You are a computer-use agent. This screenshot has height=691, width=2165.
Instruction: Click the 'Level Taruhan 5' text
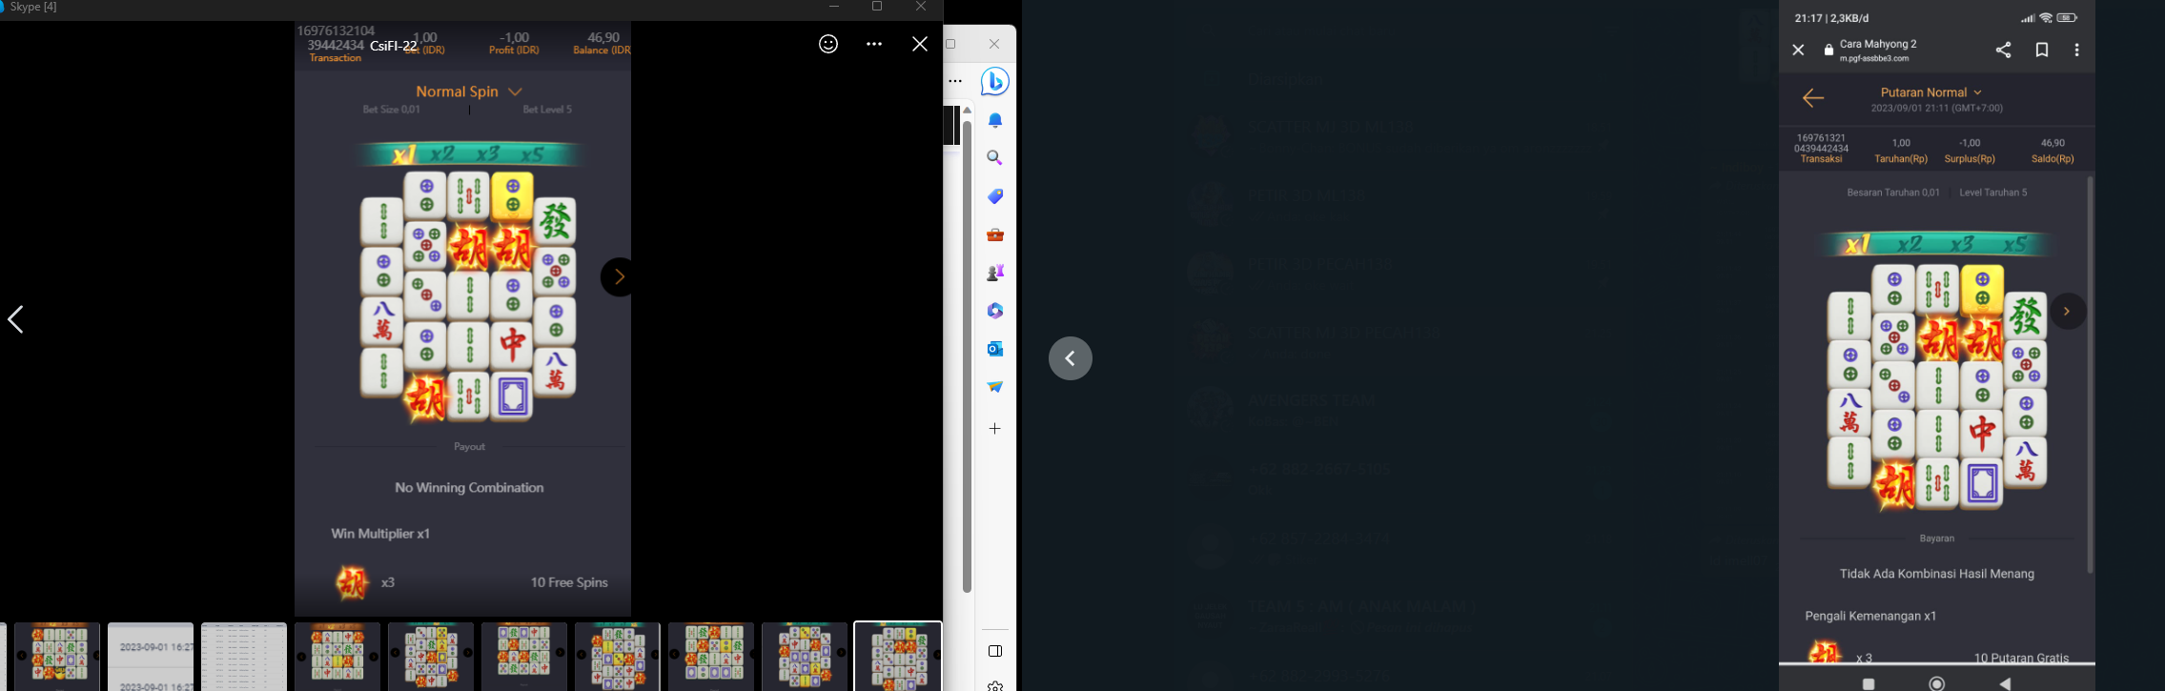tap(1993, 193)
